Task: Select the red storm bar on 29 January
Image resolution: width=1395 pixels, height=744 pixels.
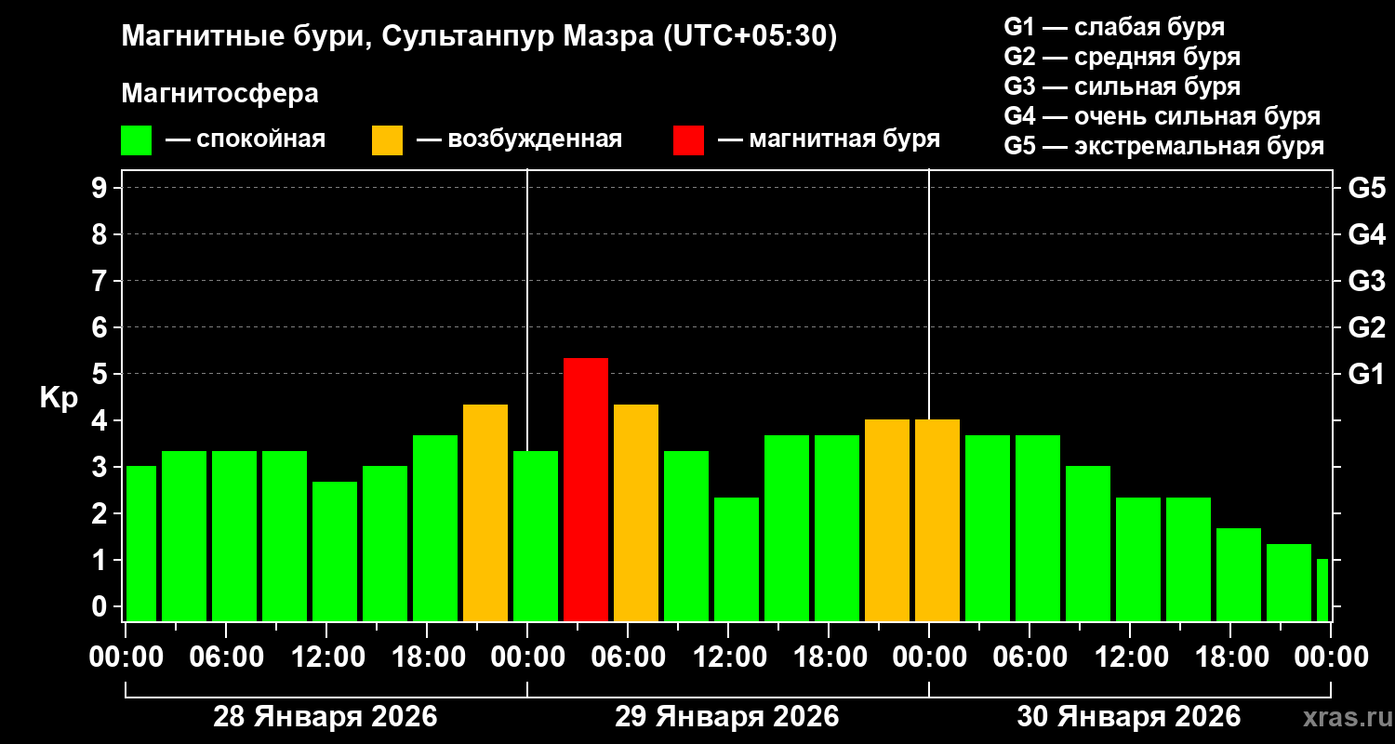Action: pos(586,489)
